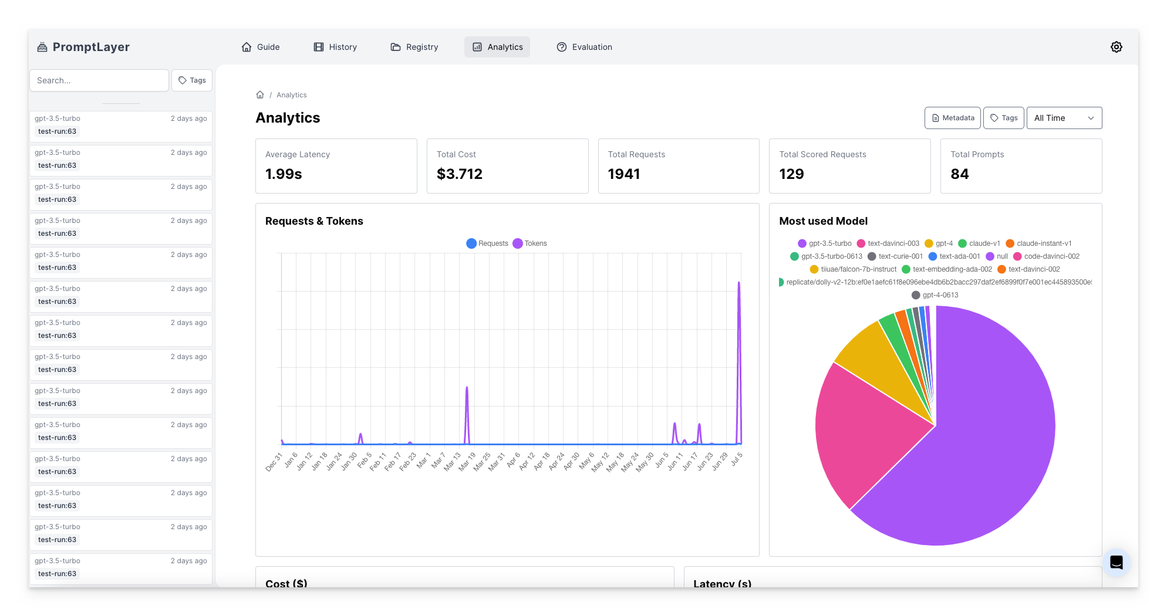1167x616 pixels.
Task: Click the sidebar Search input field
Action: (99, 80)
